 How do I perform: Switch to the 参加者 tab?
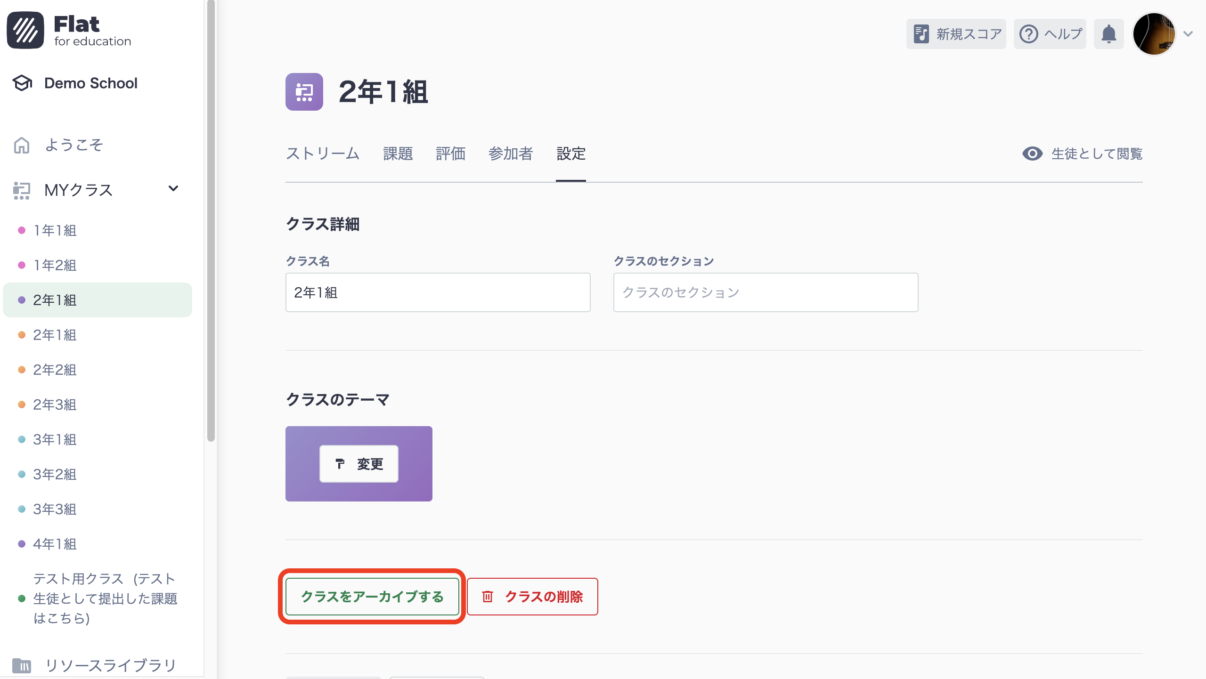coord(511,154)
